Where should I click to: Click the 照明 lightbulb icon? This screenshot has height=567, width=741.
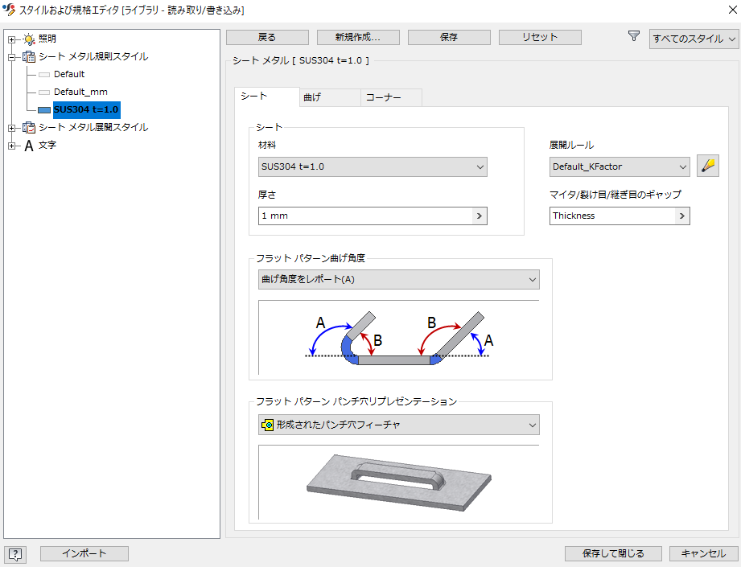[x=29, y=39]
